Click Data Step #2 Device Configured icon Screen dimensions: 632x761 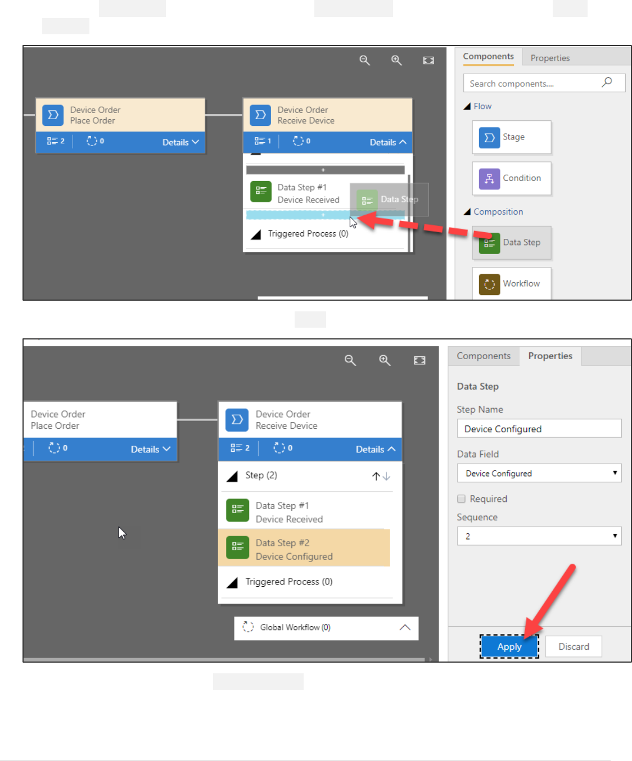tap(238, 547)
